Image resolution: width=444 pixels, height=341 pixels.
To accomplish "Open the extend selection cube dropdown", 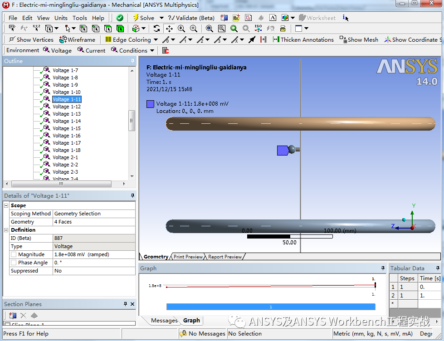I will pos(143,29).
